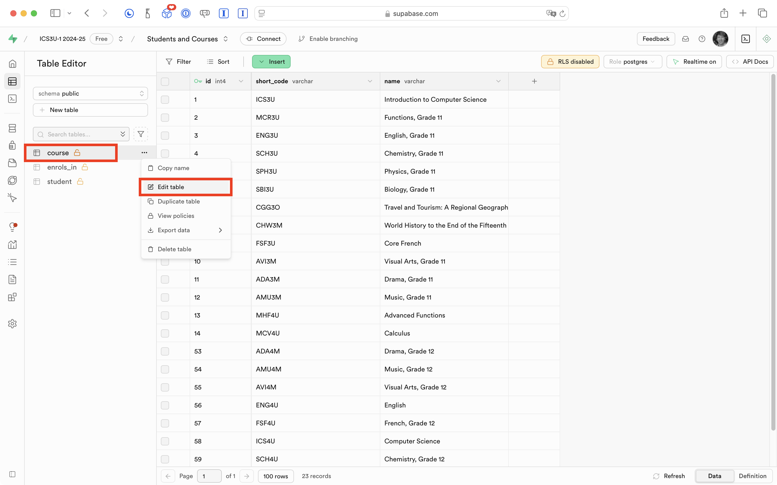Open the schema public dropdown
The image size is (777, 485).
click(90, 93)
